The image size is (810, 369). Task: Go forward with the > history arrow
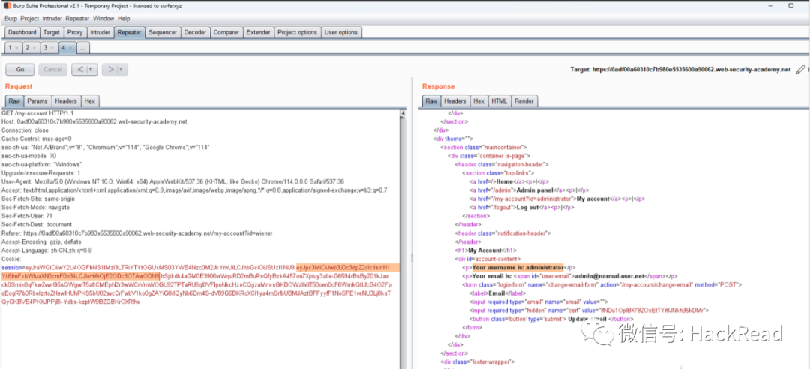pyautogui.click(x=110, y=69)
